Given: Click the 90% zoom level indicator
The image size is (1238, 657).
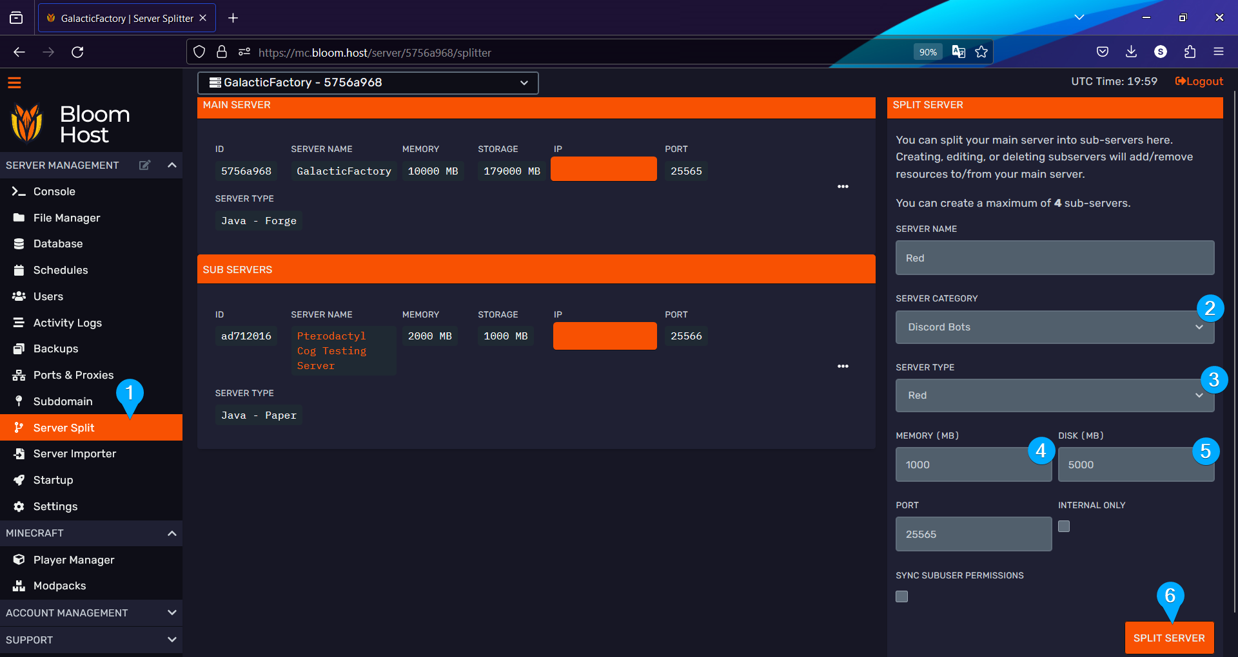Looking at the screenshot, I should [x=928, y=52].
